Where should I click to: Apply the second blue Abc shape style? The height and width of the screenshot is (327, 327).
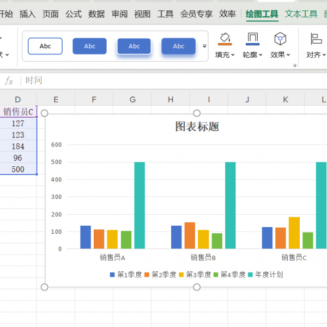(x=90, y=46)
